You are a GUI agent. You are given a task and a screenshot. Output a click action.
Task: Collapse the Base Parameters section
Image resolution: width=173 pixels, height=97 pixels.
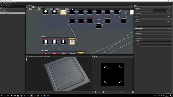[x=135, y=7]
